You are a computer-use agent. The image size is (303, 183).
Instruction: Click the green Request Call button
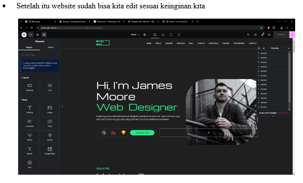click(x=142, y=132)
